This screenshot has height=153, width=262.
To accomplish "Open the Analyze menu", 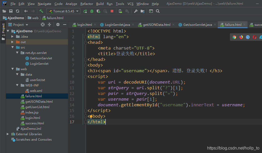I will (71, 4).
